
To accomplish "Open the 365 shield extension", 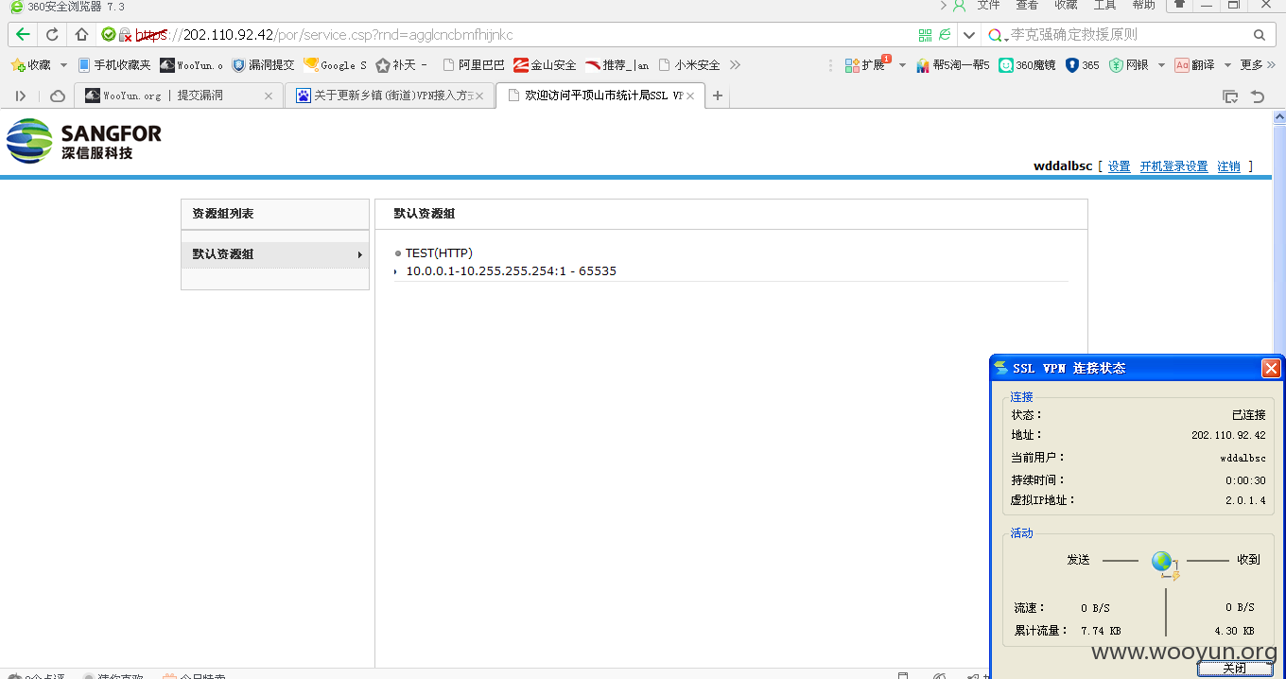I will [x=1082, y=65].
